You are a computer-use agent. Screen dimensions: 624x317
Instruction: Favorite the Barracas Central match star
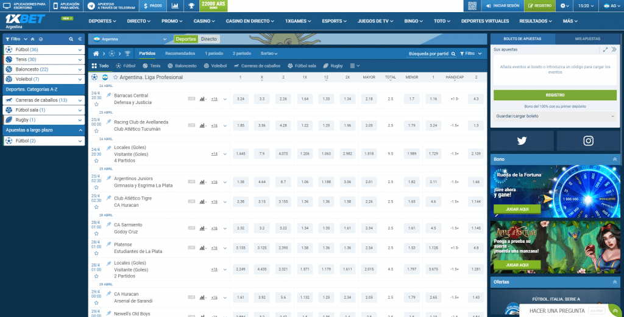pos(96,105)
